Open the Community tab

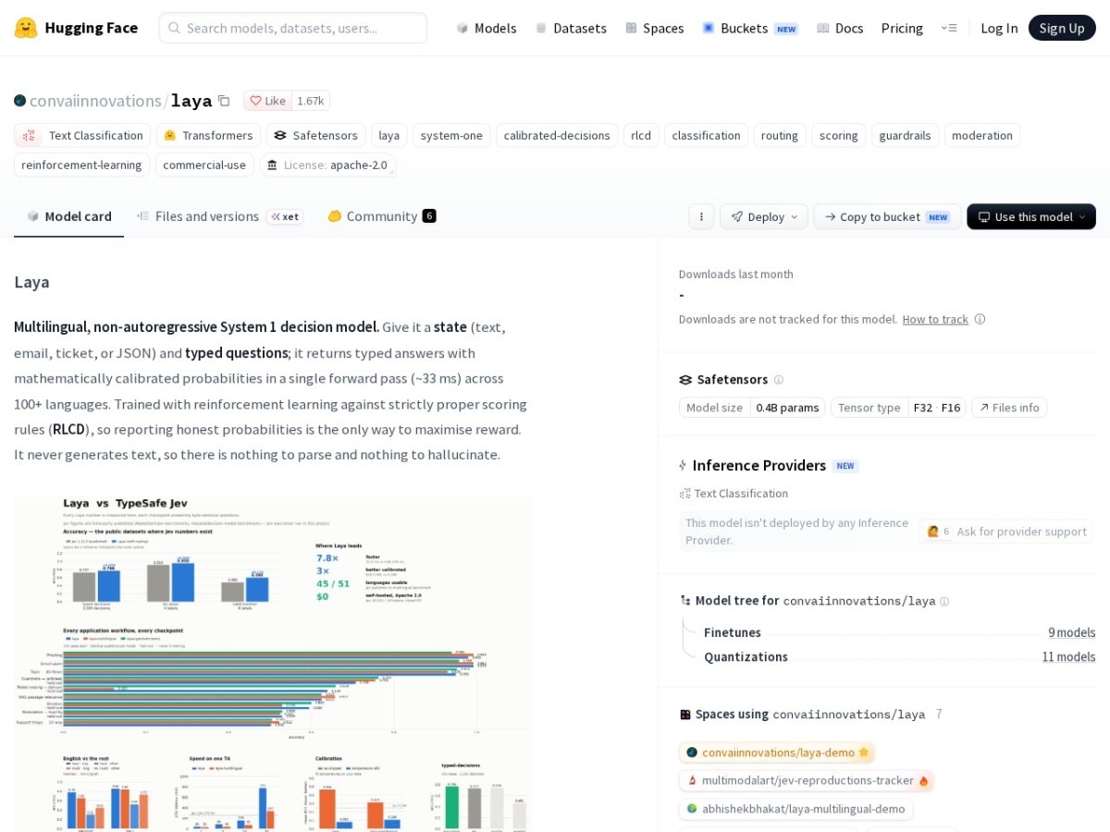click(x=382, y=216)
